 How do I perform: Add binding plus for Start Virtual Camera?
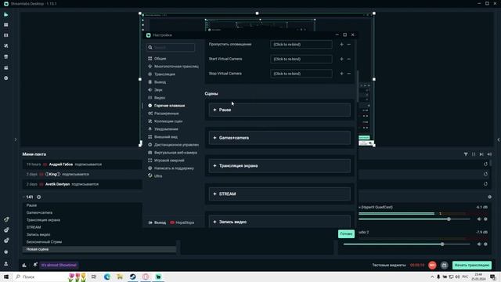point(341,59)
